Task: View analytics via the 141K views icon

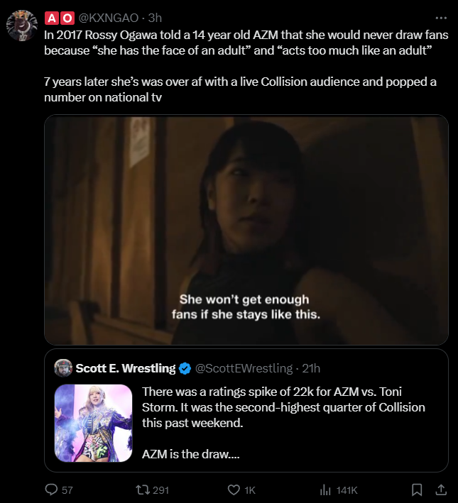Action: (x=327, y=490)
